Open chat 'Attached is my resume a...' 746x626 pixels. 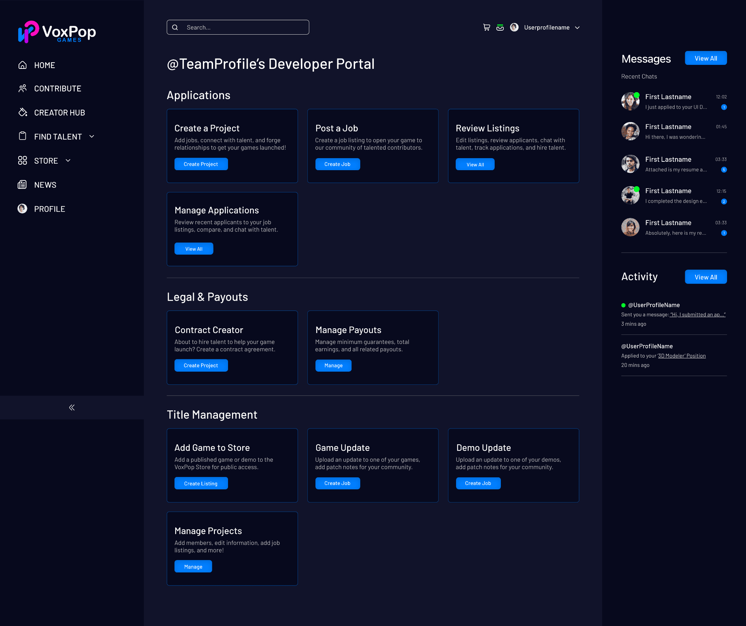(674, 164)
